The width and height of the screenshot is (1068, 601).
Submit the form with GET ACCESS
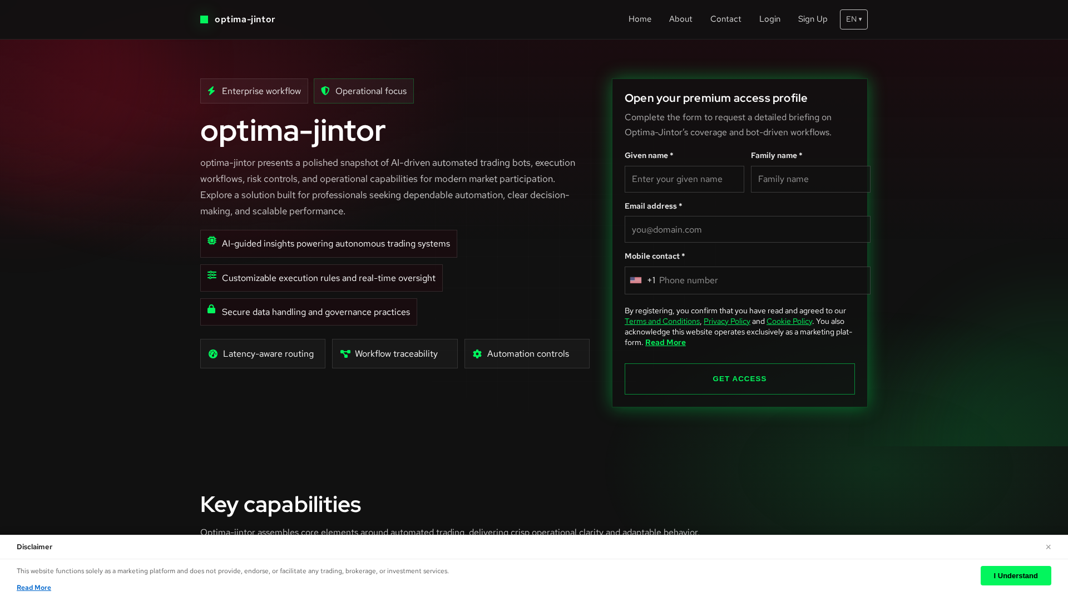(x=740, y=379)
